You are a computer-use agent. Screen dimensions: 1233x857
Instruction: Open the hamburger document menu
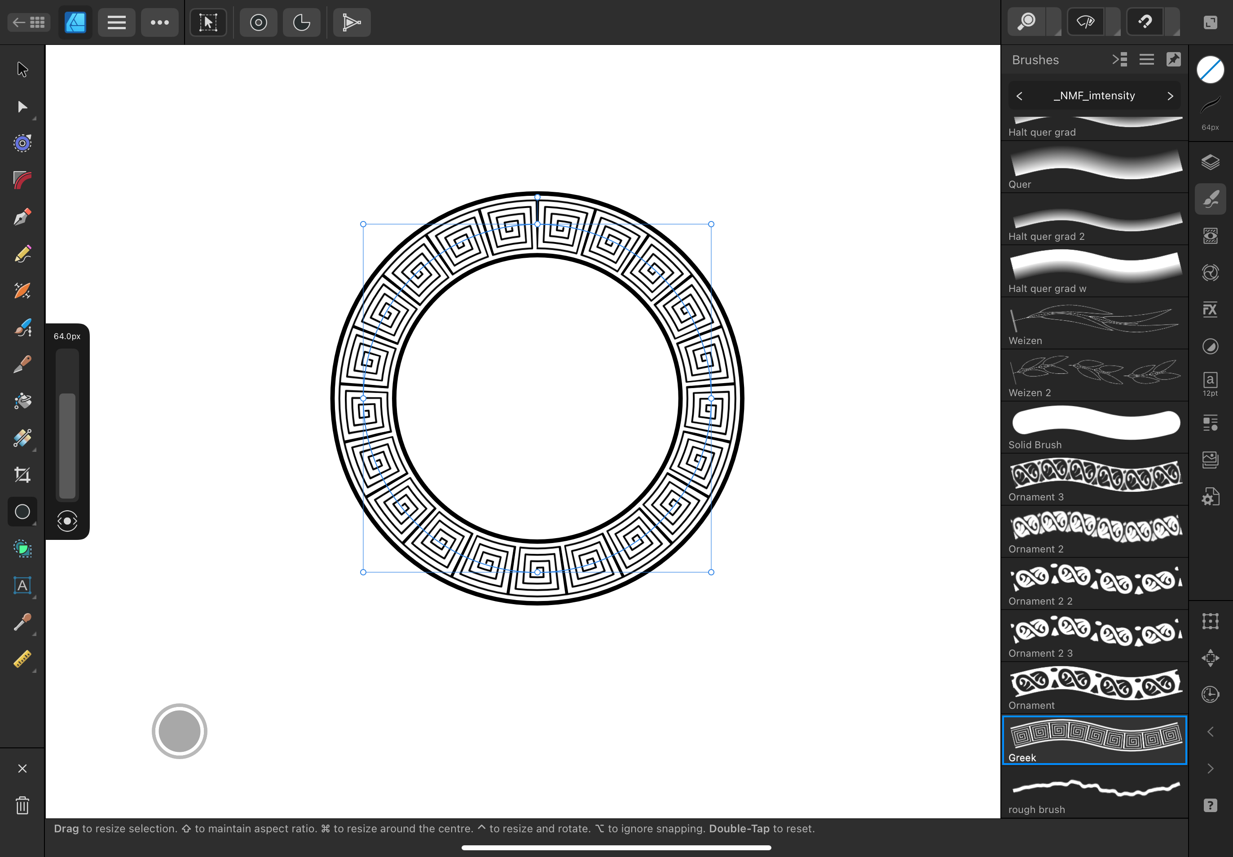[x=116, y=22]
